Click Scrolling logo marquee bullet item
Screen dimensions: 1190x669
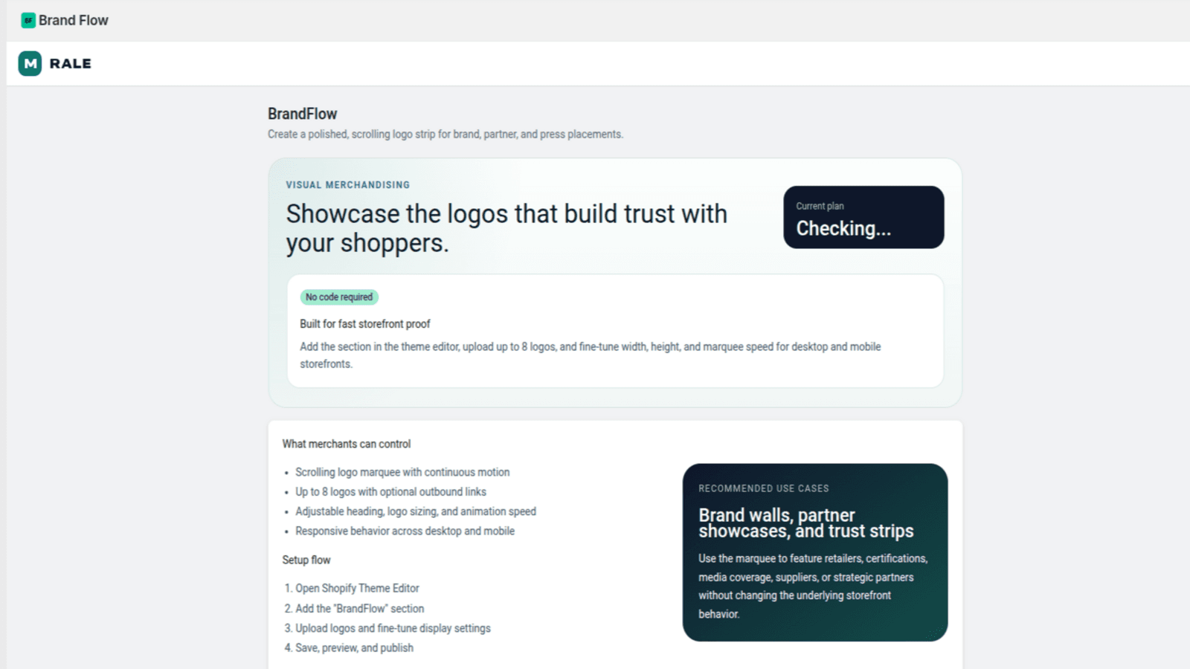[402, 472]
